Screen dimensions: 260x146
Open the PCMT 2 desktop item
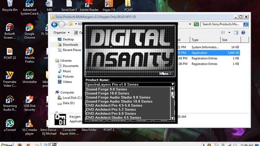(109, 130)
